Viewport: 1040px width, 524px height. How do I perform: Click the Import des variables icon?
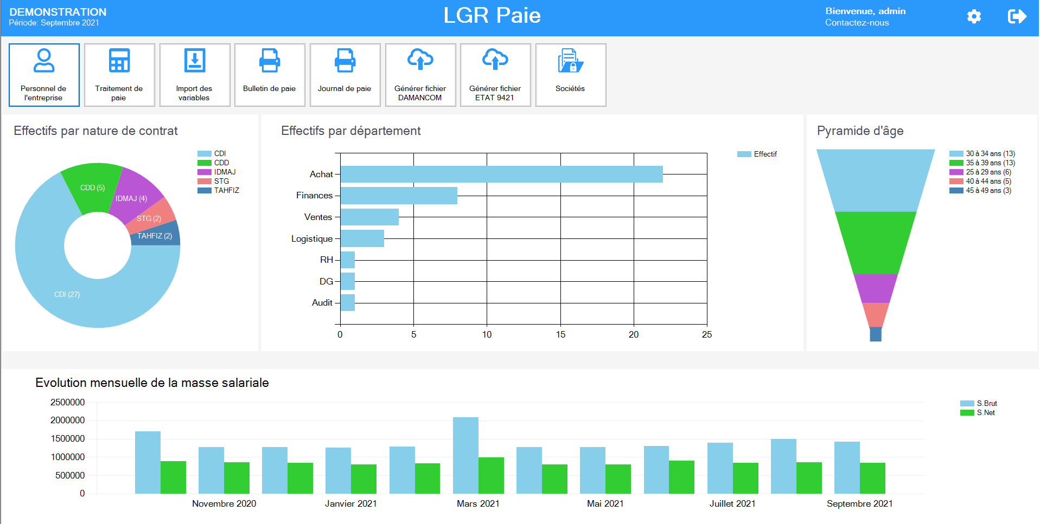click(194, 61)
